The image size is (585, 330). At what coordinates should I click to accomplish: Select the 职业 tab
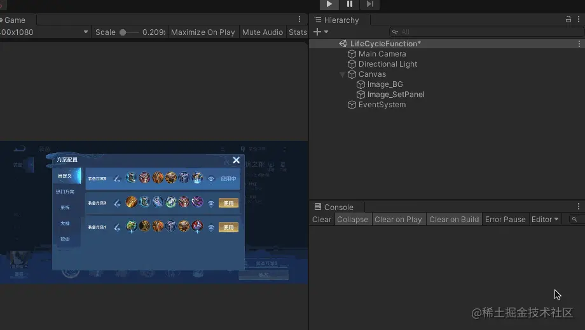pyautogui.click(x=65, y=239)
